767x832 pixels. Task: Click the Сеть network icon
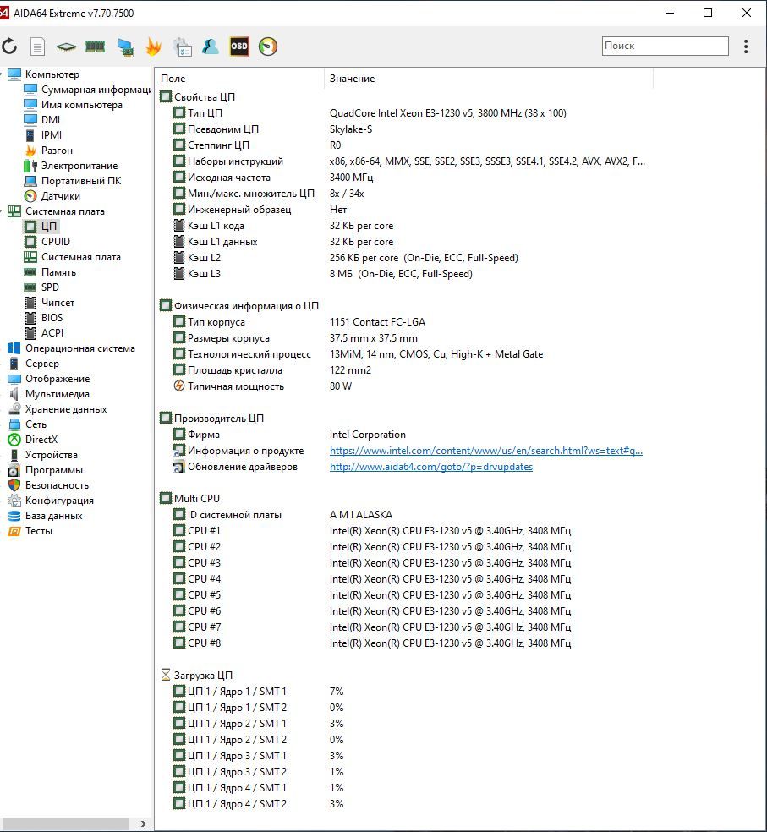14,424
